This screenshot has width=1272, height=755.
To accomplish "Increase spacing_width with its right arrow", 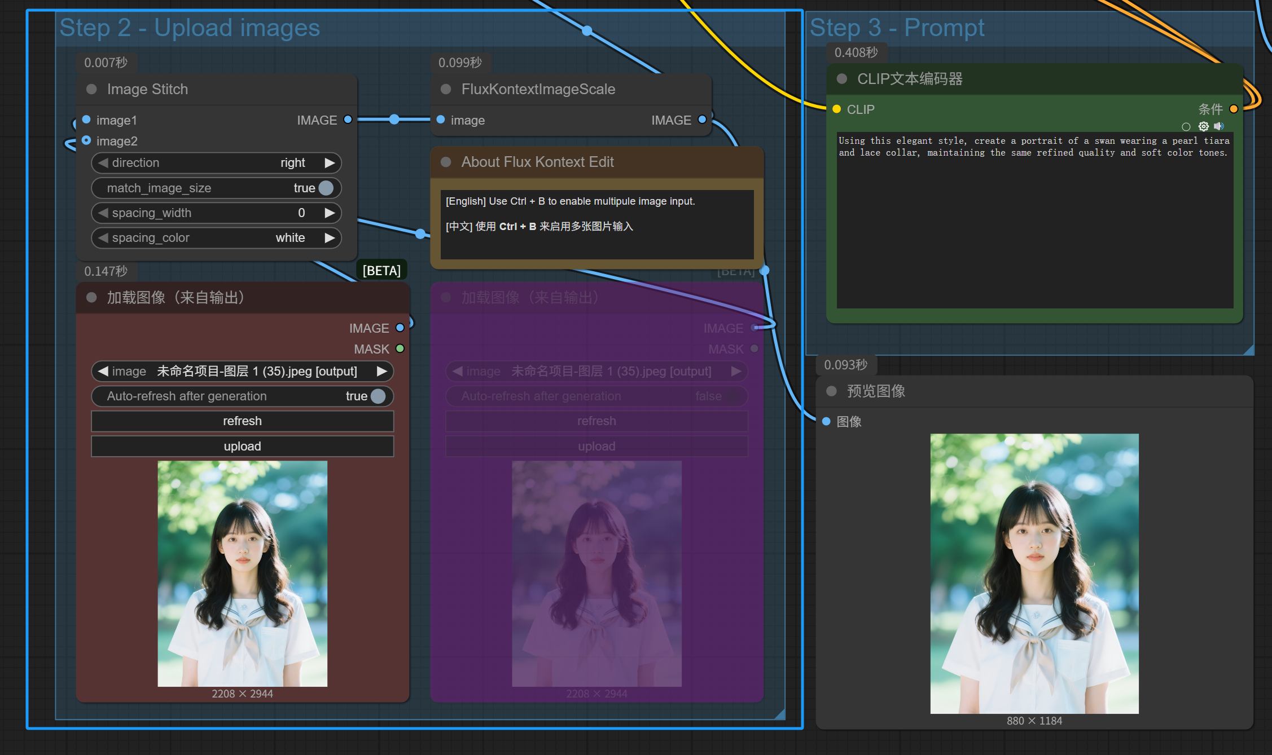I will click(330, 213).
